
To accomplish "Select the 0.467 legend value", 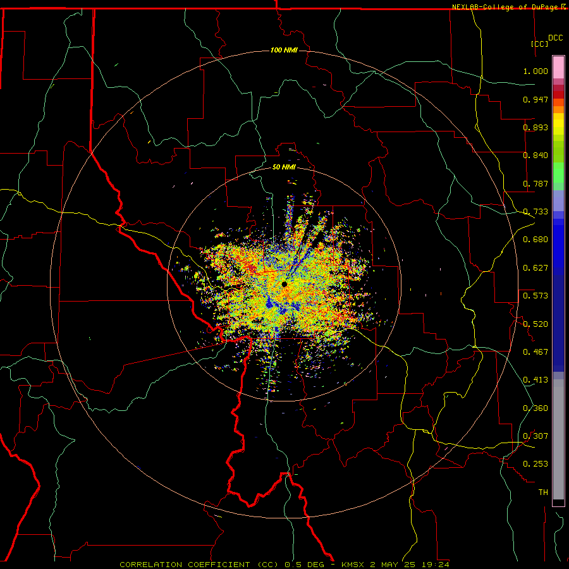I will (x=535, y=352).
